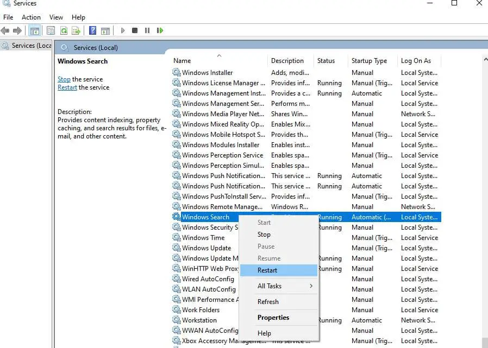Sort by the Startup Type column header
Viewport: 488px width, 348px height.
point(373,61)
